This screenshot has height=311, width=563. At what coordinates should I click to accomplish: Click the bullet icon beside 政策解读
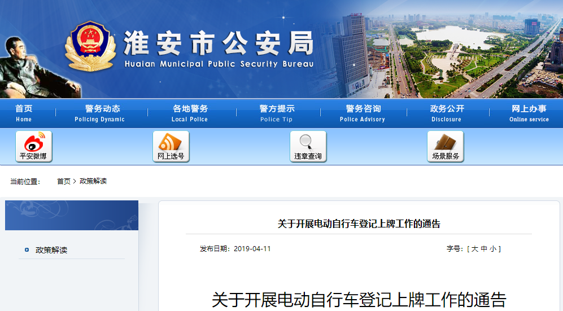27,250
